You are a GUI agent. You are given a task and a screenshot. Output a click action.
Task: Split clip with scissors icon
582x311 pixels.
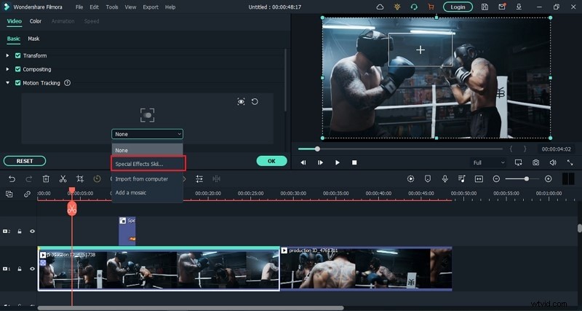click(x=63, y=179)
